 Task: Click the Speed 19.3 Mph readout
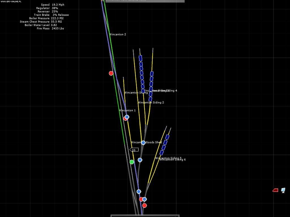52,5
